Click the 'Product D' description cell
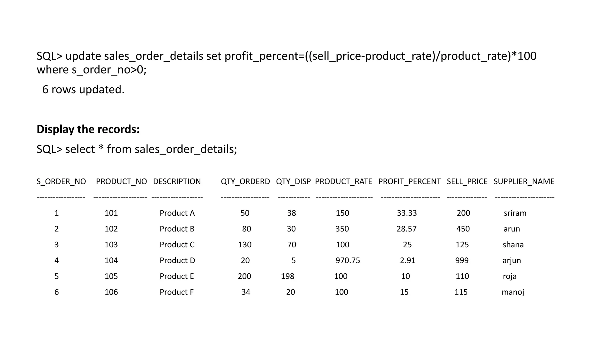This screenshot has width=605, height=340. pos(177,260)
